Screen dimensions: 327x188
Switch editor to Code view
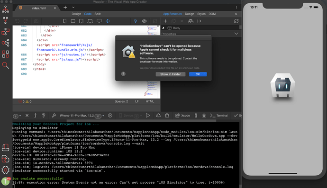[88, 14]
